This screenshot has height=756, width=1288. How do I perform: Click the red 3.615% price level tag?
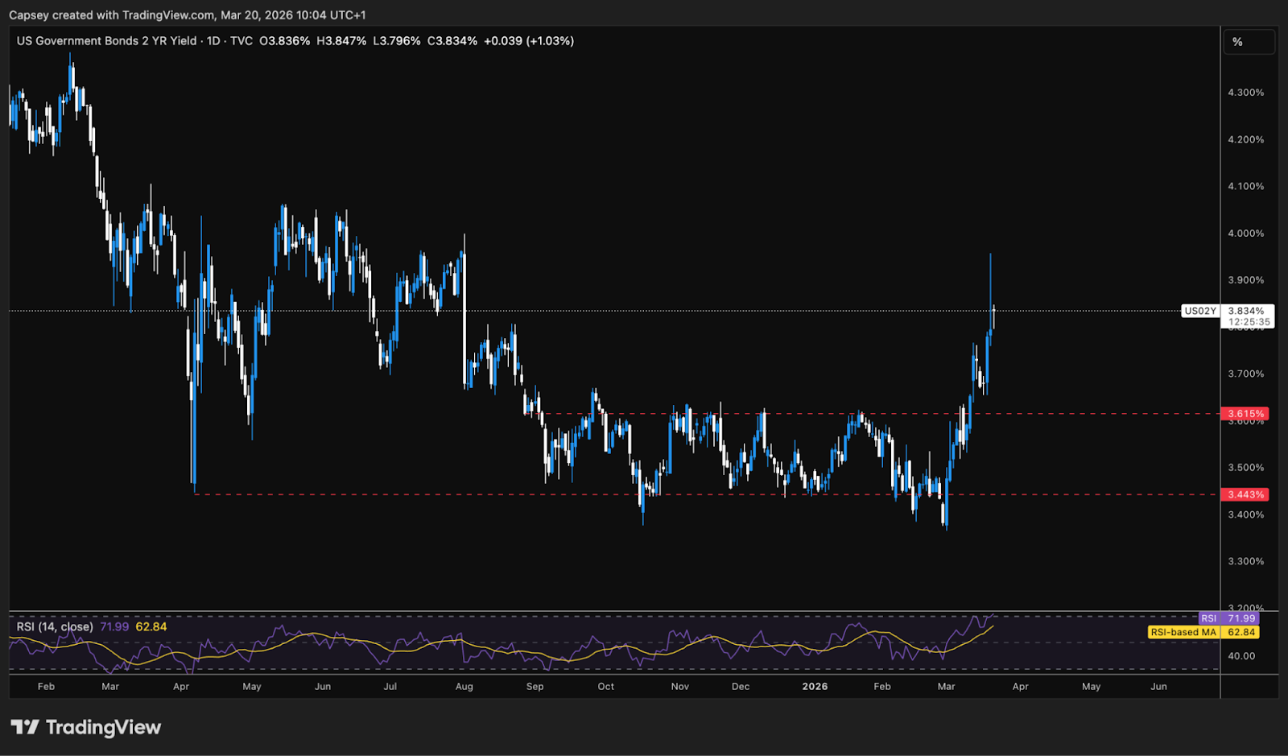(x=1246, y=413)
